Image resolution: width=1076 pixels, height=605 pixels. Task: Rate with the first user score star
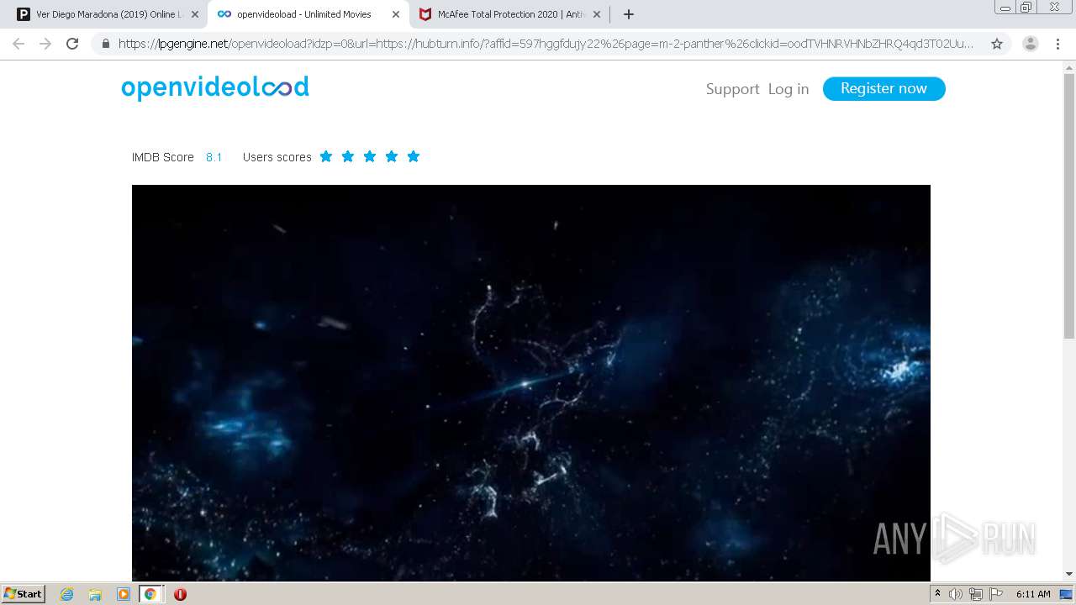326,156
